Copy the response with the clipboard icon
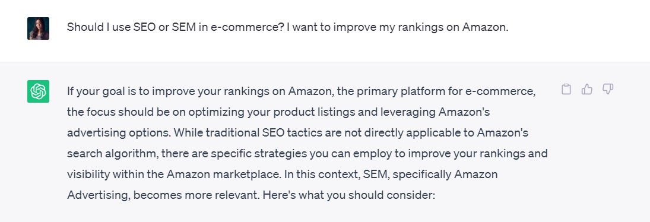The width and height of the screenshot is (650, 222). pos(566,89)
